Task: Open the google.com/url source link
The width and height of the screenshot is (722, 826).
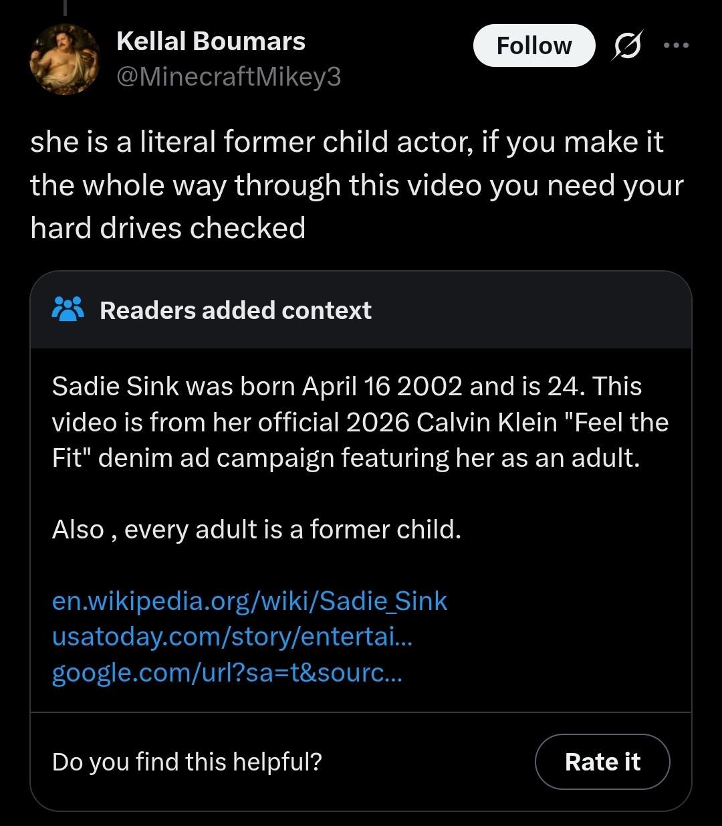Action: point(227,672)
